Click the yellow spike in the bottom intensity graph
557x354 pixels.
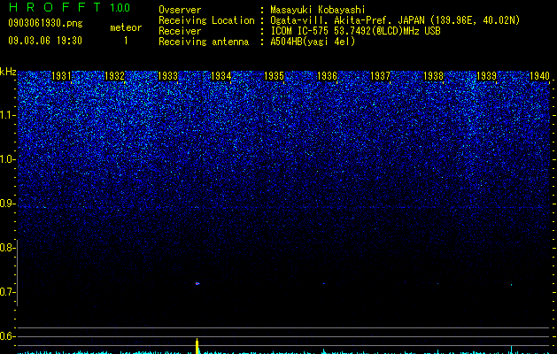(x=197, y=346)
